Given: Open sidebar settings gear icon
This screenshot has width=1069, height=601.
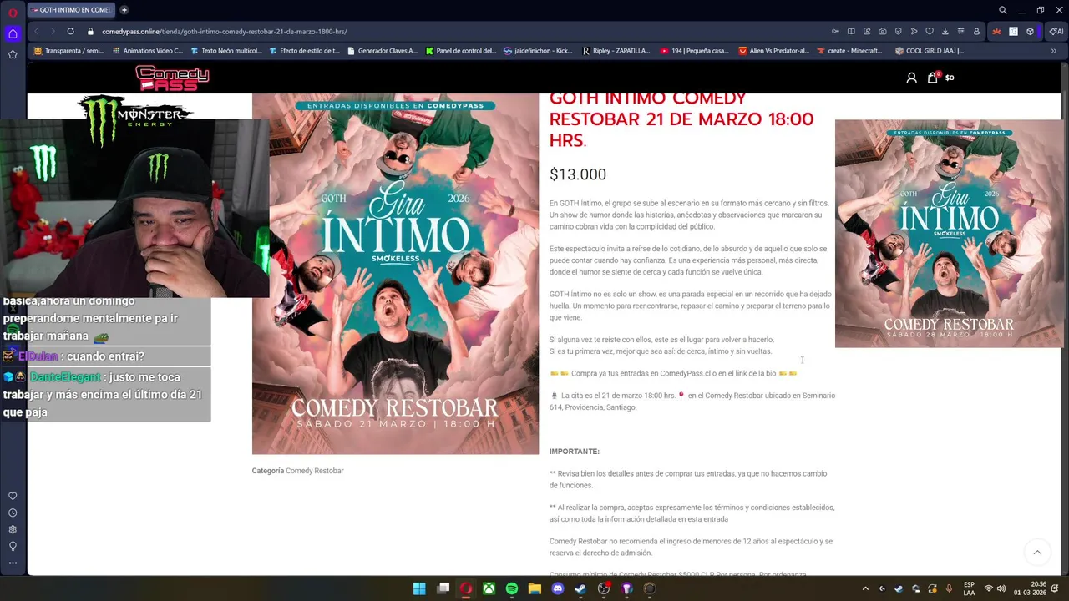Looking at the screenshot, I should click(13, 530).
